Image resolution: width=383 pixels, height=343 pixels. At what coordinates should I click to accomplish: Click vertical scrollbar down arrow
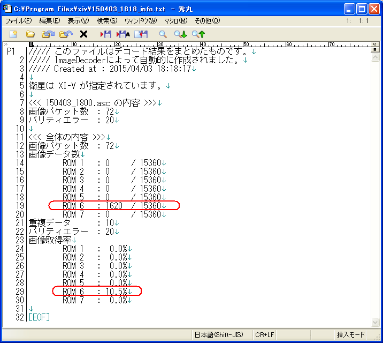tap(375, 323)
